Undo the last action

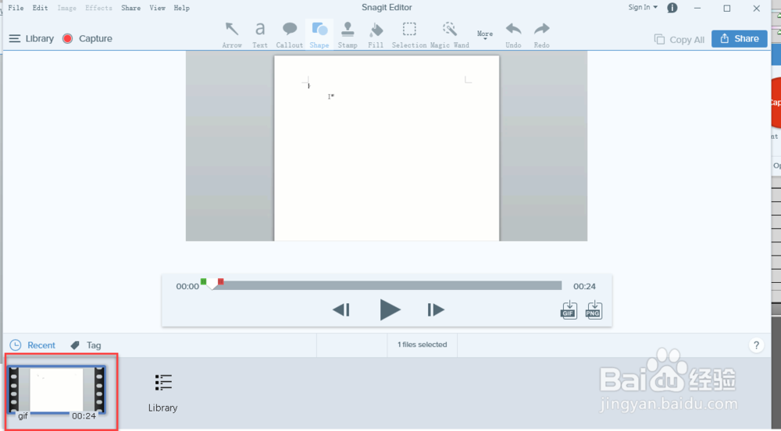(x=513, y=35)
